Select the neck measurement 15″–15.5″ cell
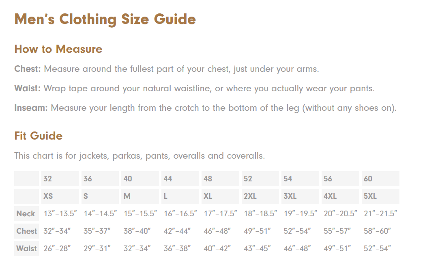The image size is (440, 267). click(140, 214)
